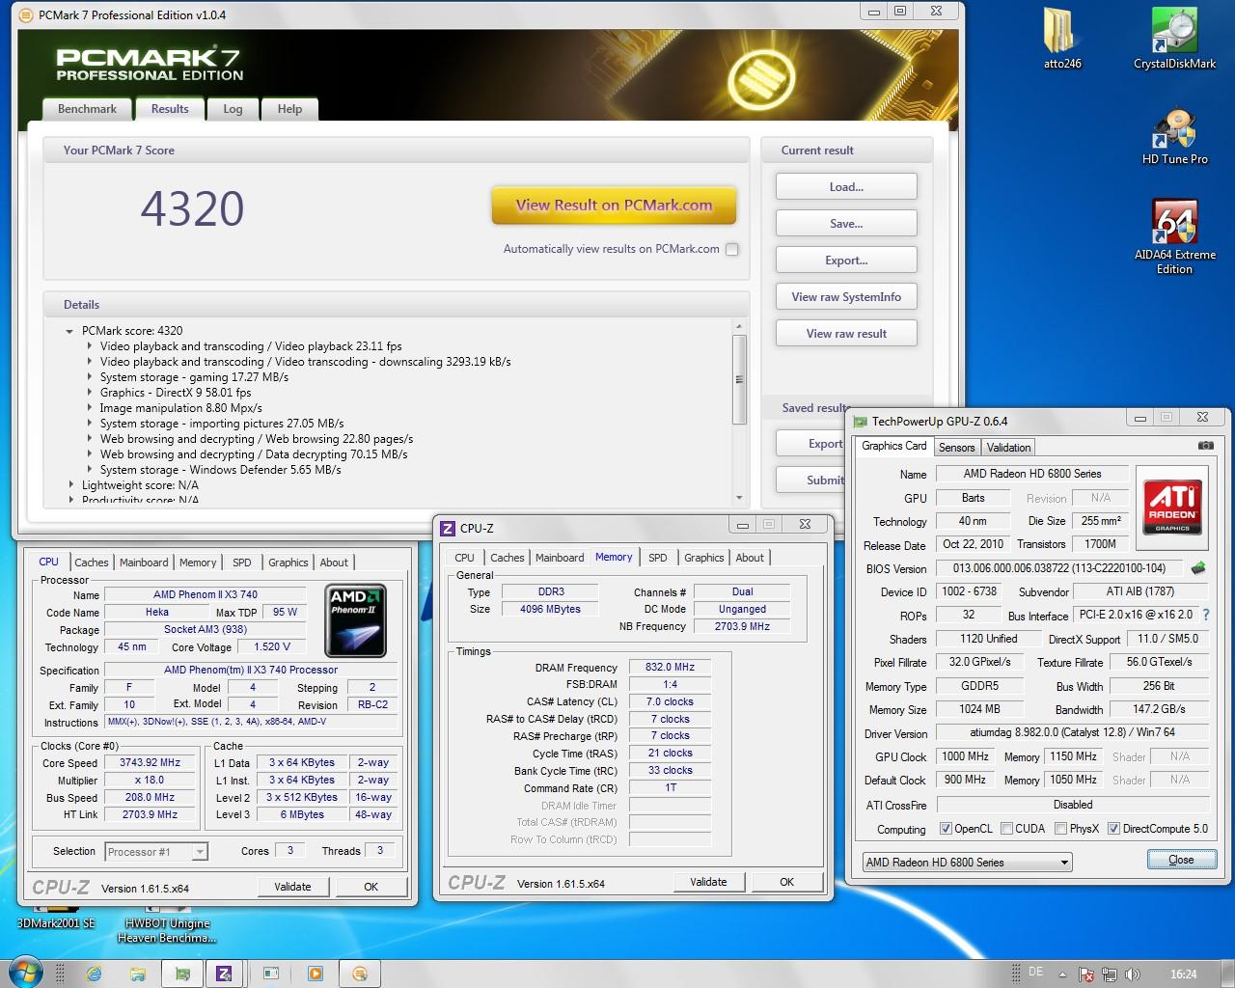Open the Caches tab in the CPU-Z CPU window
The height and width of the screenshot is (988, 1235).
point(92,563)
